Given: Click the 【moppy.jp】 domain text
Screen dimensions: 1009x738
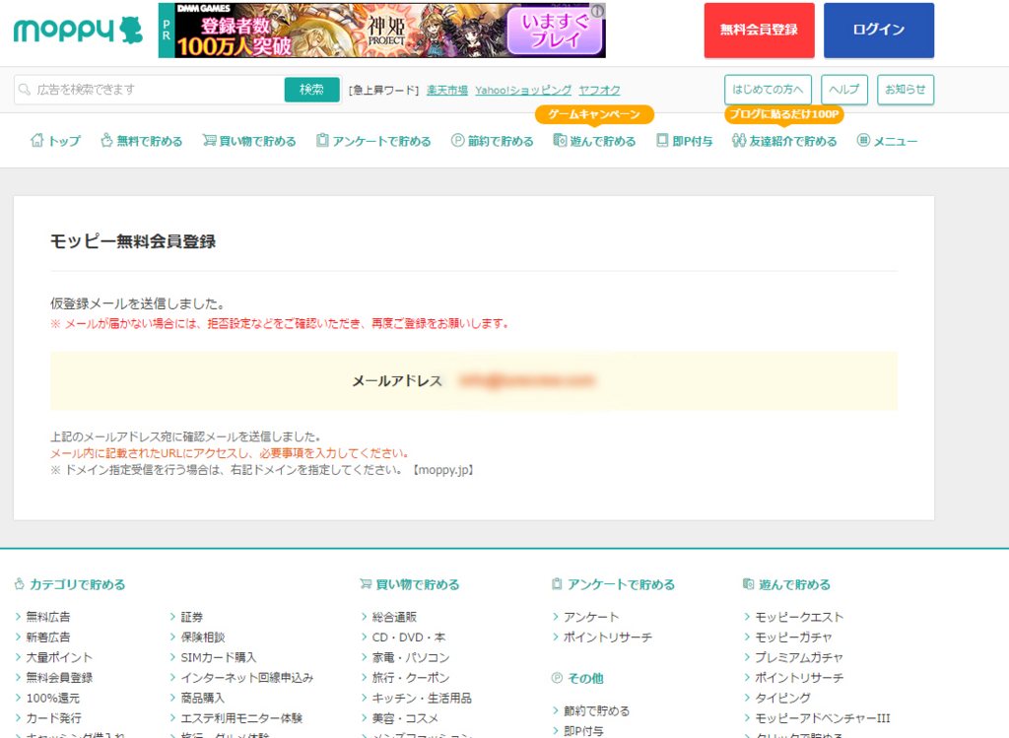Looking at the screenshot, I should click(x=444, y=470).
